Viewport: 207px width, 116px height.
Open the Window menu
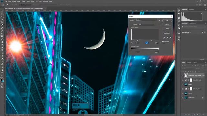coord(46,1)
